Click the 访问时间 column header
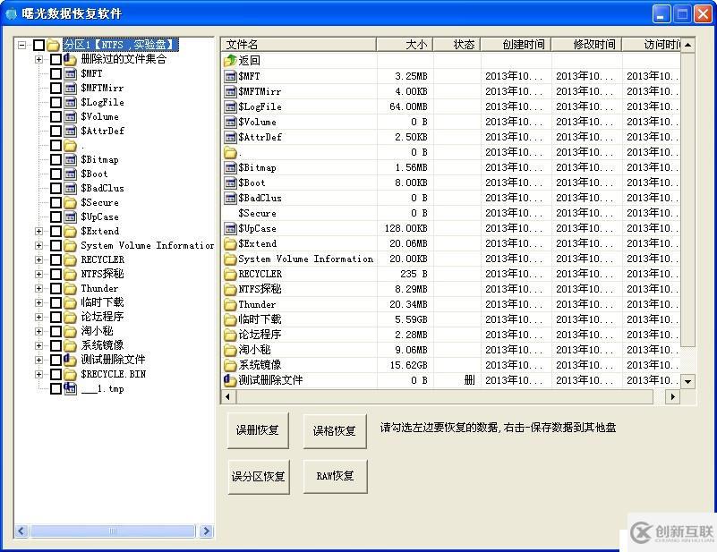Viewport: 717px width, 552px height. [x=651, y=45]
